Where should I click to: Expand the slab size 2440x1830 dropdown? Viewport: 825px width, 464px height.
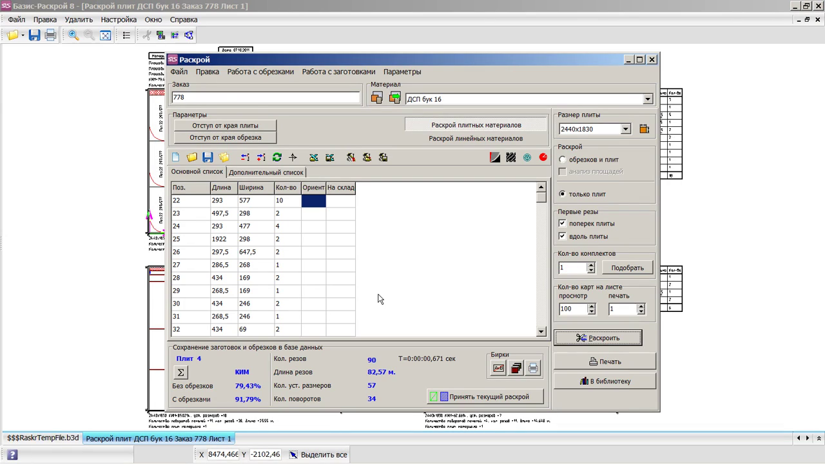[625, 130]
